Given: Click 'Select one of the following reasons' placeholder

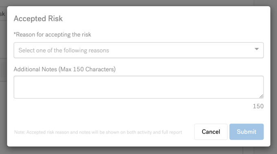Looking at the screenshot, I should pos(64,51).
